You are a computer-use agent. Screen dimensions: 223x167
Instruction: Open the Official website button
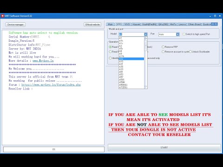coord(92,25)
